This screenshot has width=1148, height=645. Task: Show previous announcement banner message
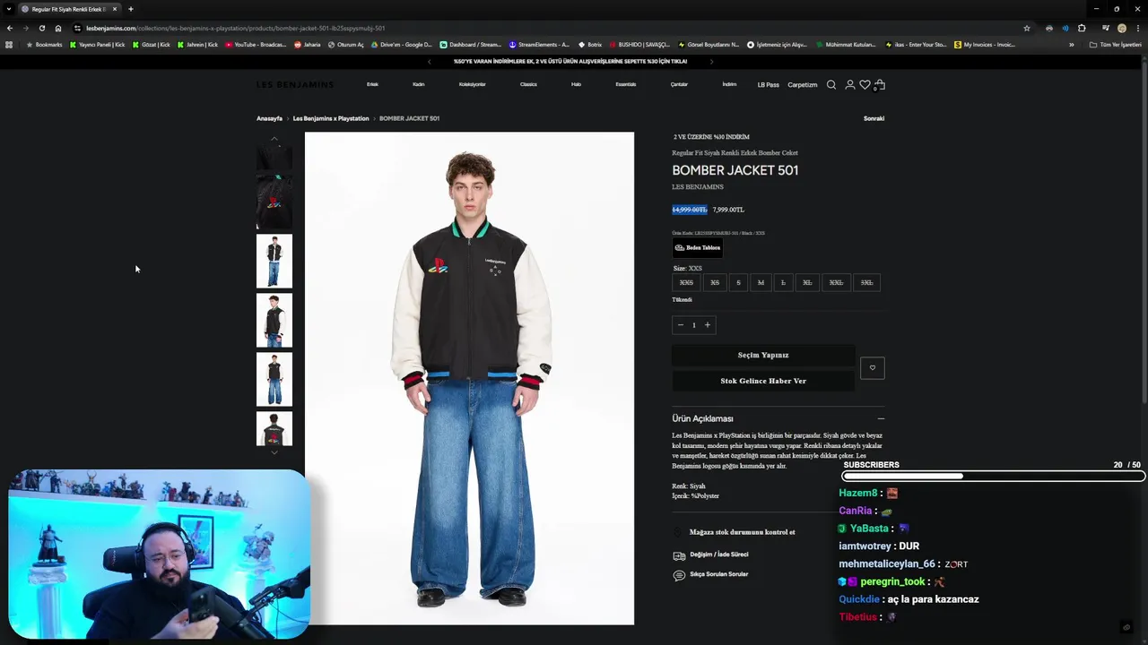(429, 62)
